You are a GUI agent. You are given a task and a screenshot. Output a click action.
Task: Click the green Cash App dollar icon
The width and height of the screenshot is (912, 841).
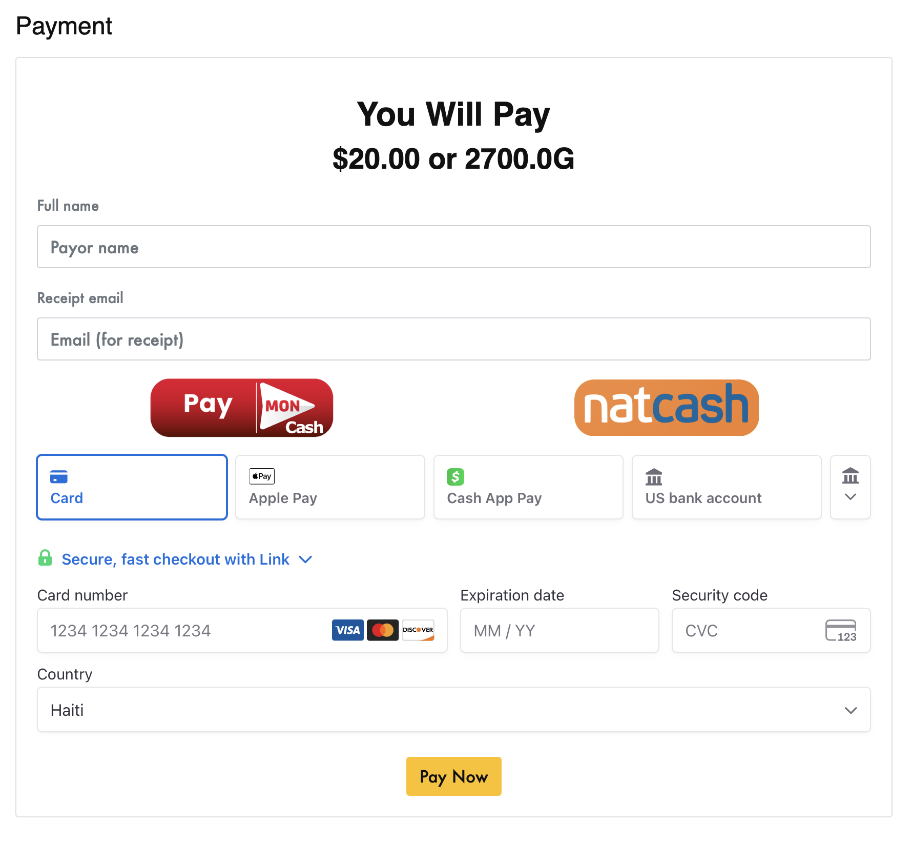455,477
